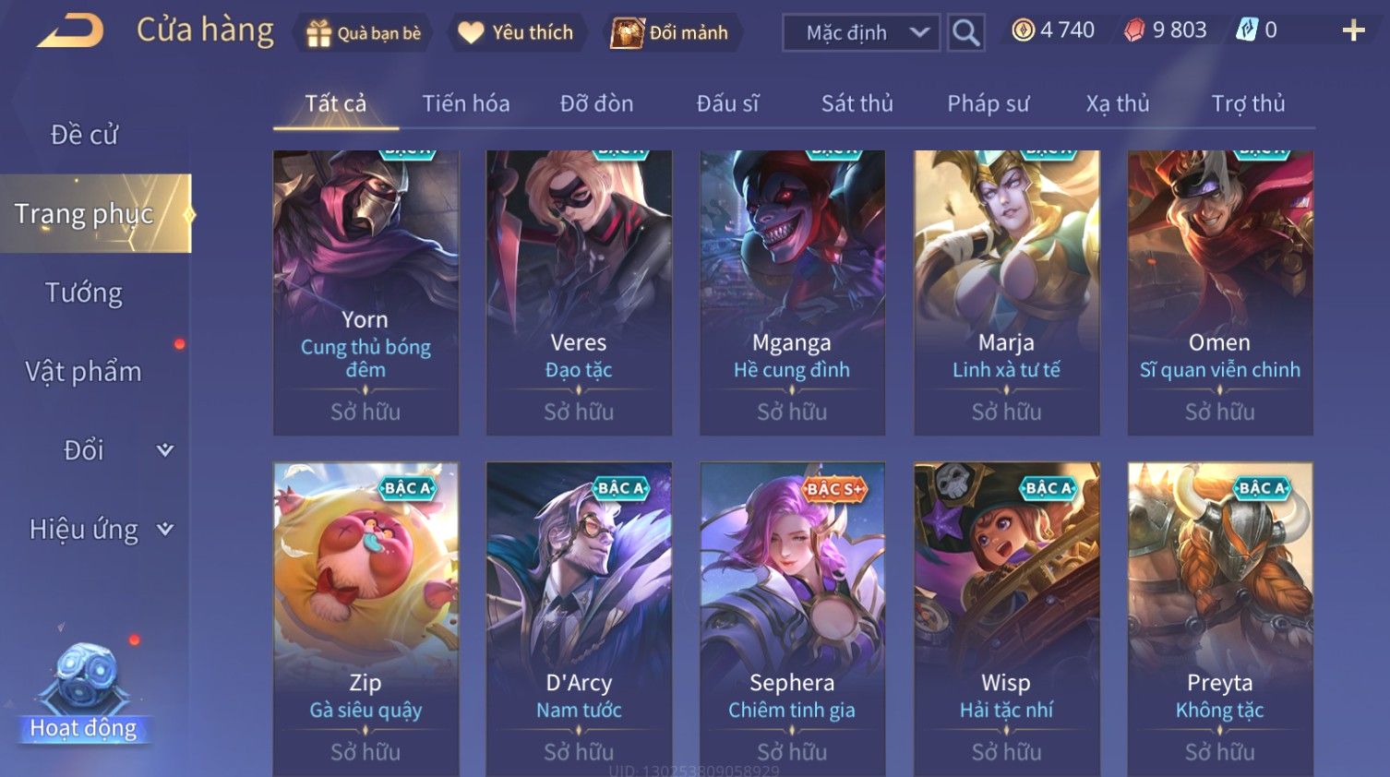Select the Zip Gà siêu quậy skin

[365, 618]
